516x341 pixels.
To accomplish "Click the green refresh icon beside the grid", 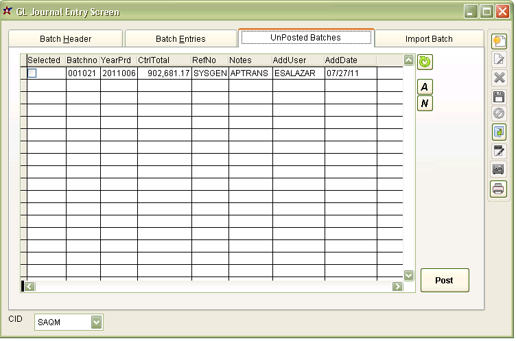I will tap(425, 62).
